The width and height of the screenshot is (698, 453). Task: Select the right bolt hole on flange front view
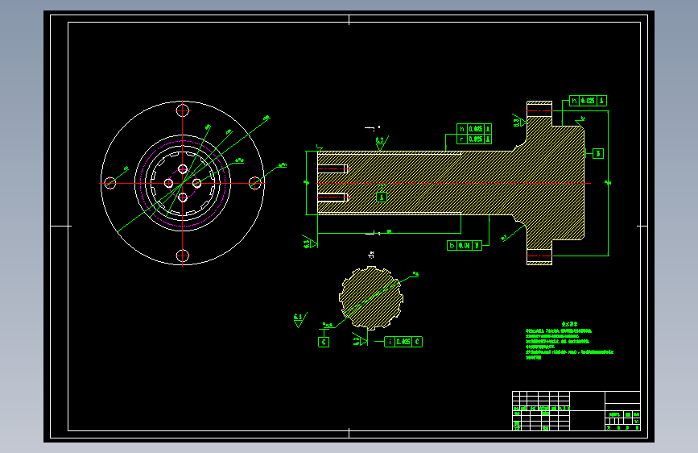point(255,183)
